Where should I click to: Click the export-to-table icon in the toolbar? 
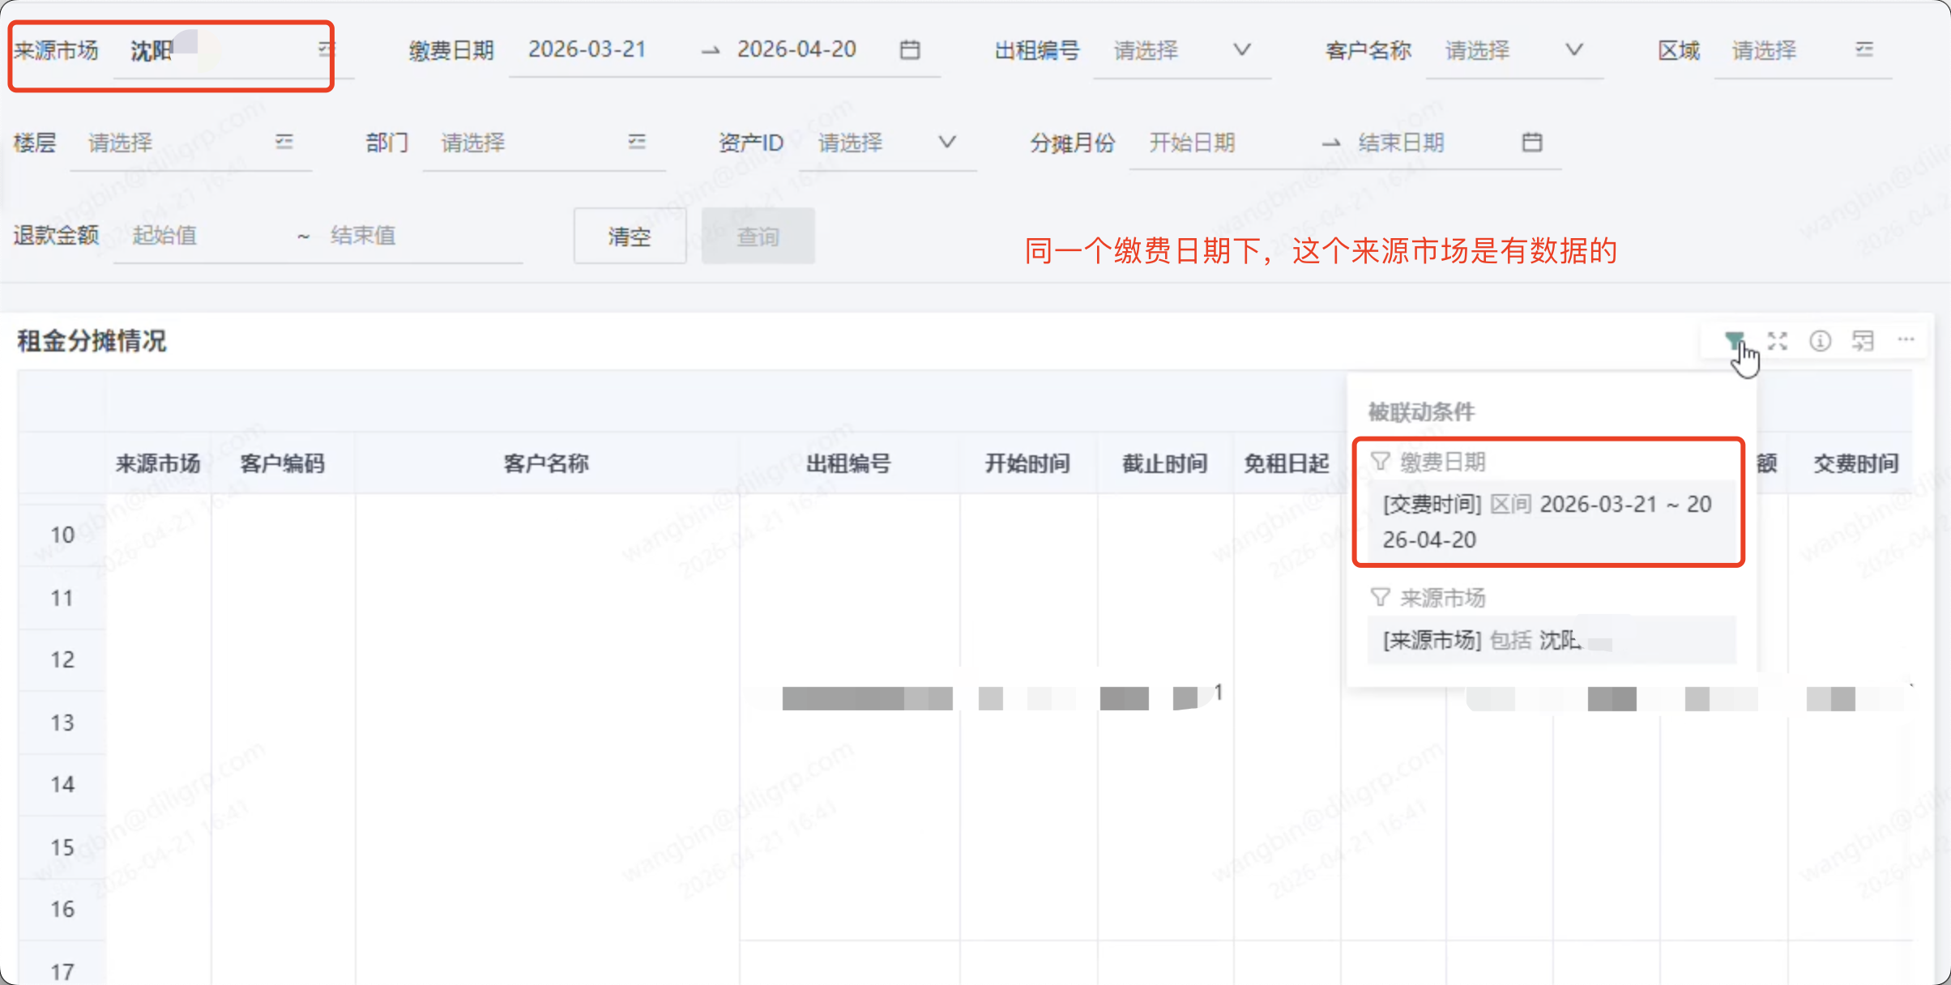[x=1863, y=341]
